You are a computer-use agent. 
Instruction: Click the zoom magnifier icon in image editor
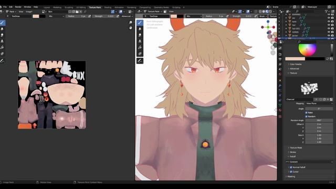coord(131,22)
